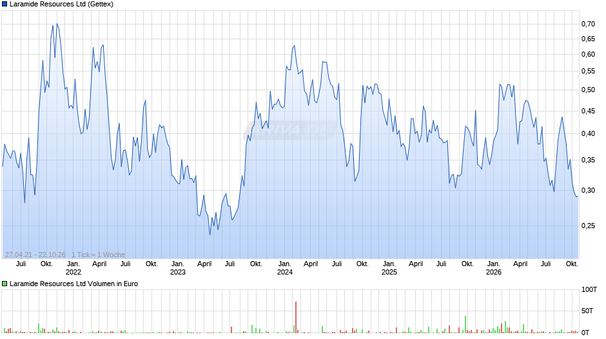Click the 50T volume axis label
This screenshot has width=606, height=339.
coord(587,311)
